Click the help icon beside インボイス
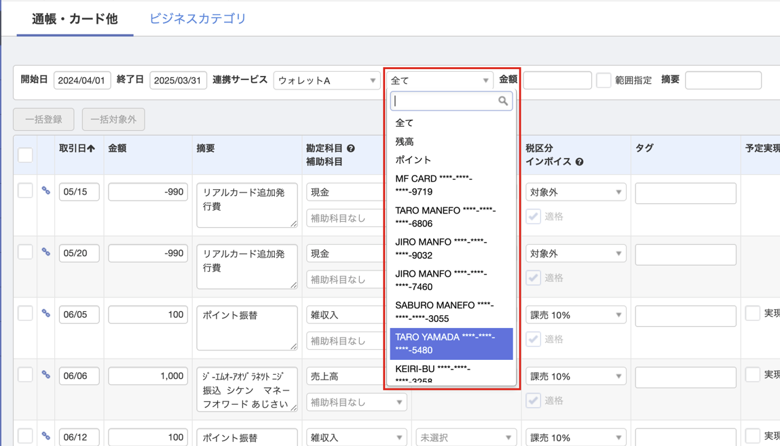 pos(579,162)
